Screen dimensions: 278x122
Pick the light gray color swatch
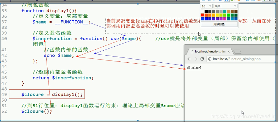coord(221,11)
